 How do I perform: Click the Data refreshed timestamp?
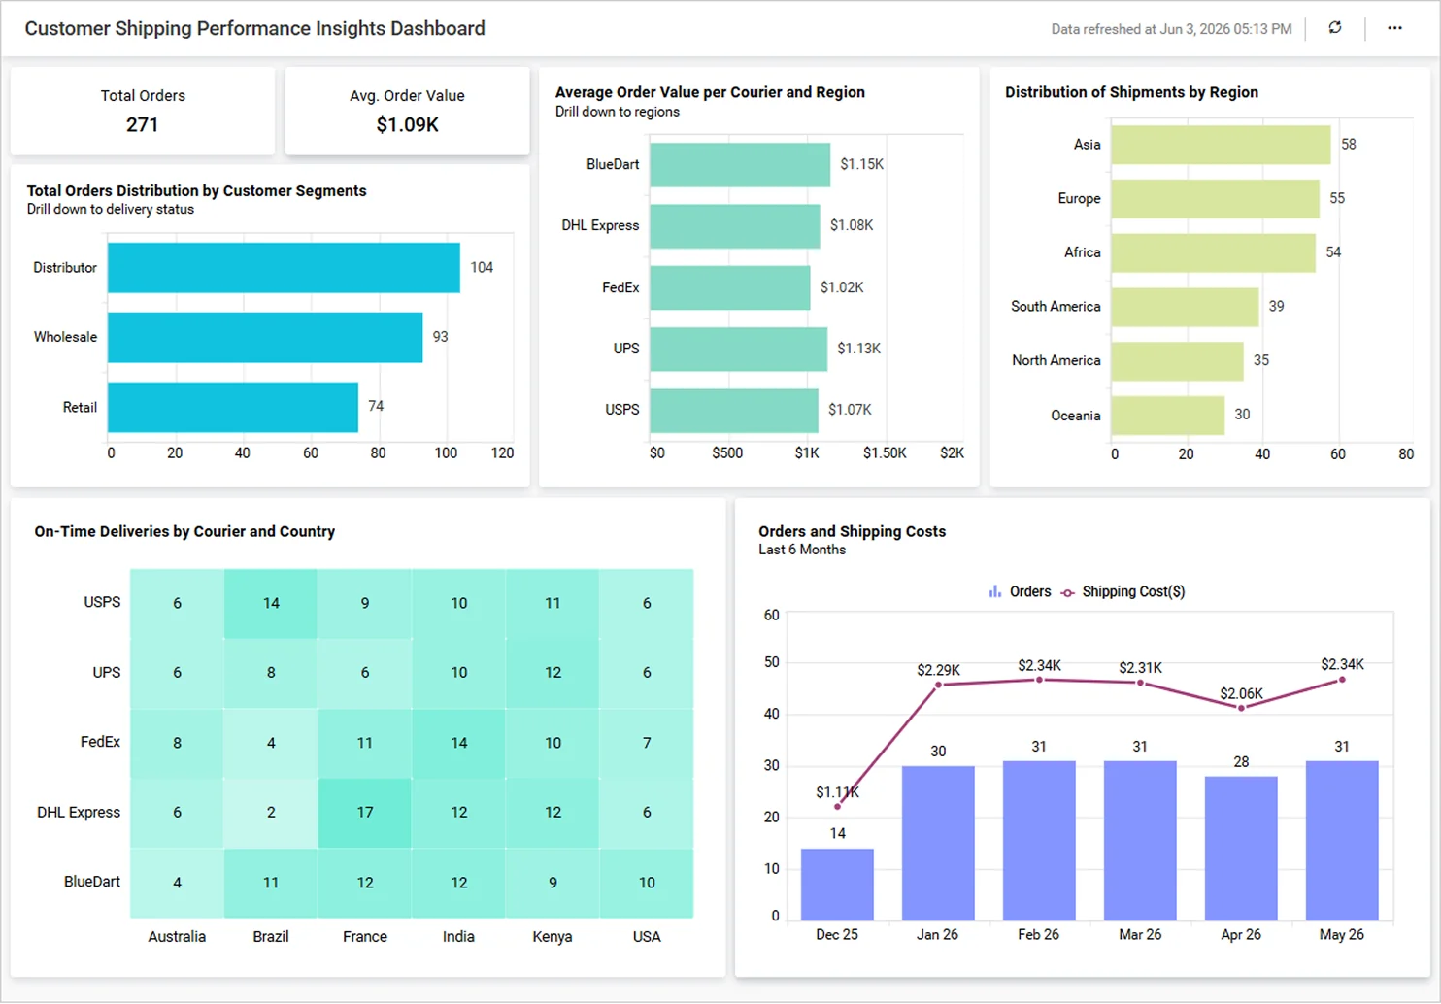coord(1171,29)
